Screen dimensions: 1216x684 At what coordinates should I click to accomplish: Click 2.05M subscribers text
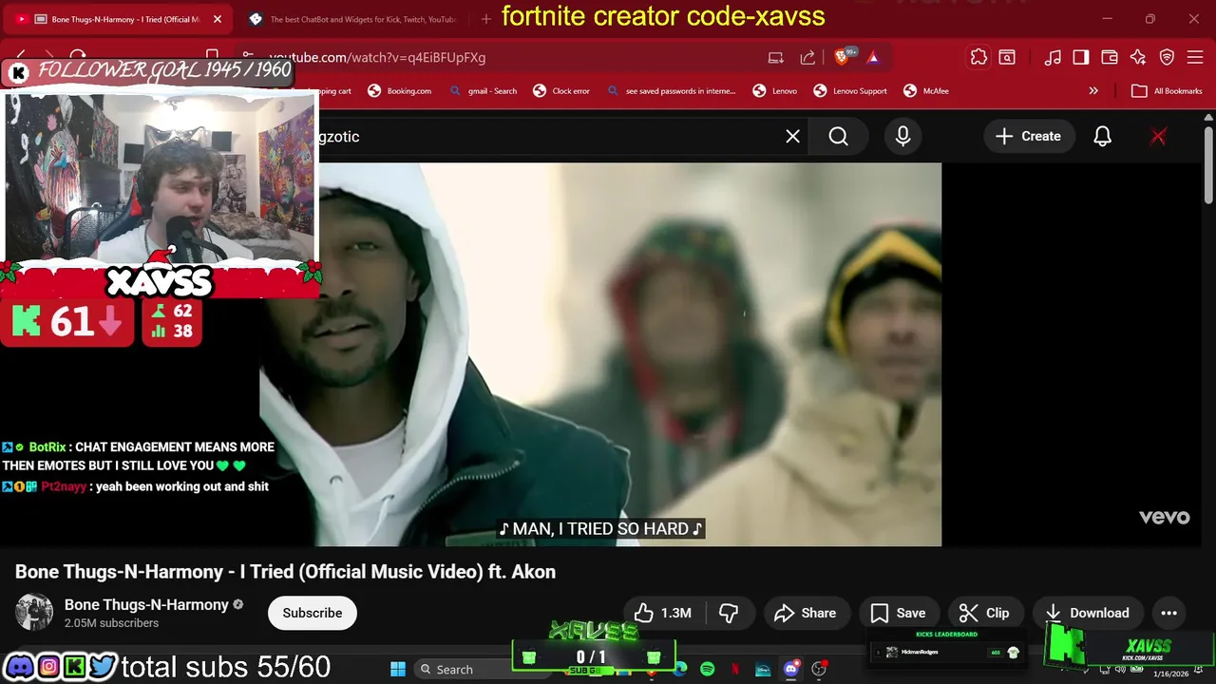pyautogui.click(x=111, y=623)
